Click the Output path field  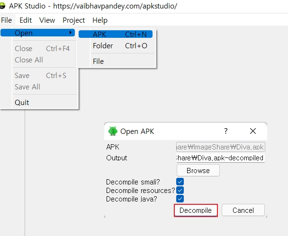coord(221,158)
